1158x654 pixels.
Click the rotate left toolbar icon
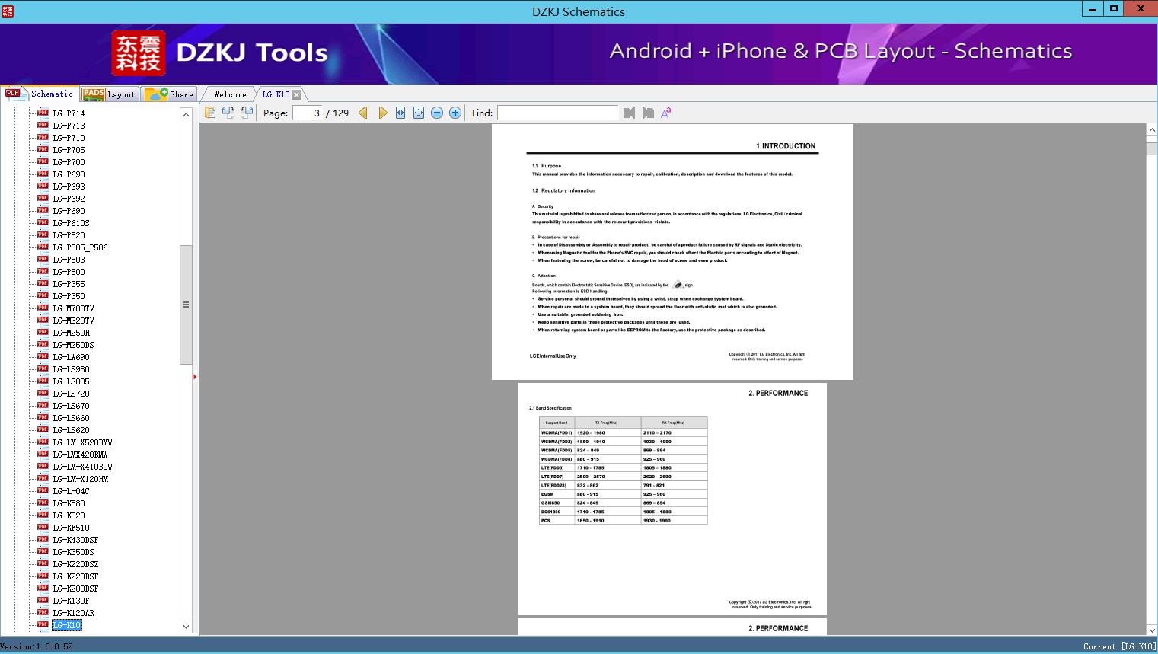(x=228, y=113)
